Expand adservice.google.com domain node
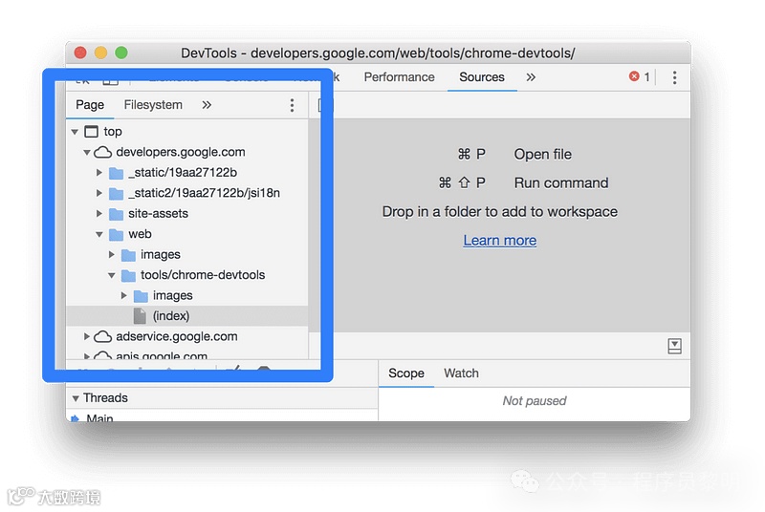This screenshot has height=512, width=765. pos(87,336)
